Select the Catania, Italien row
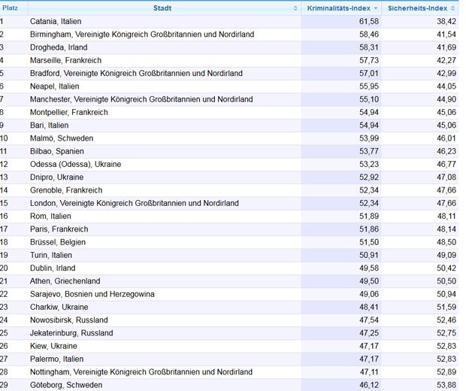 56,21
